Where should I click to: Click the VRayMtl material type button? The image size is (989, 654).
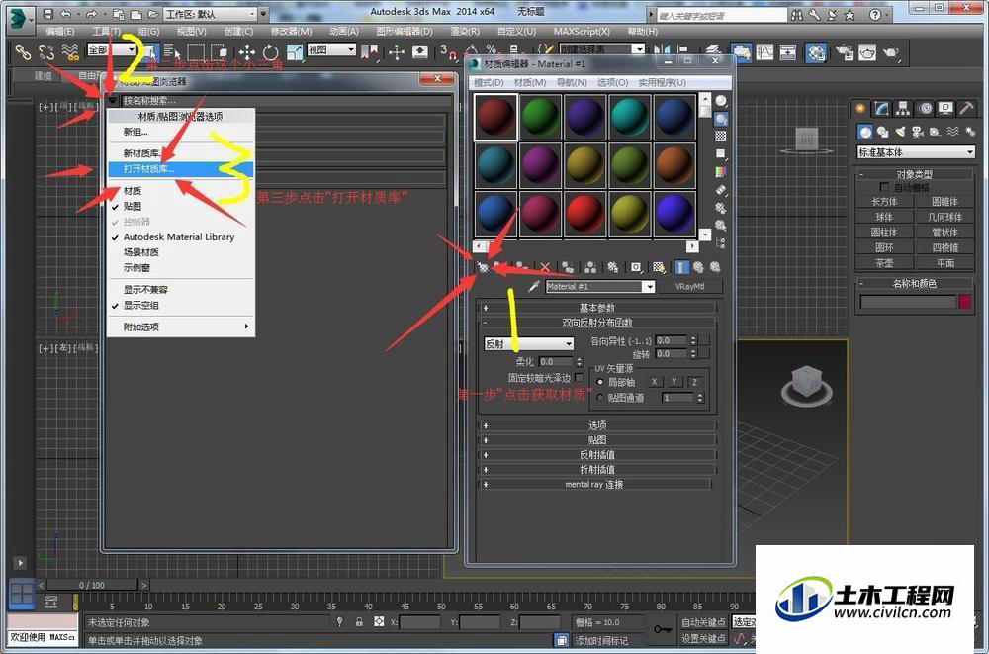point(689,287)
